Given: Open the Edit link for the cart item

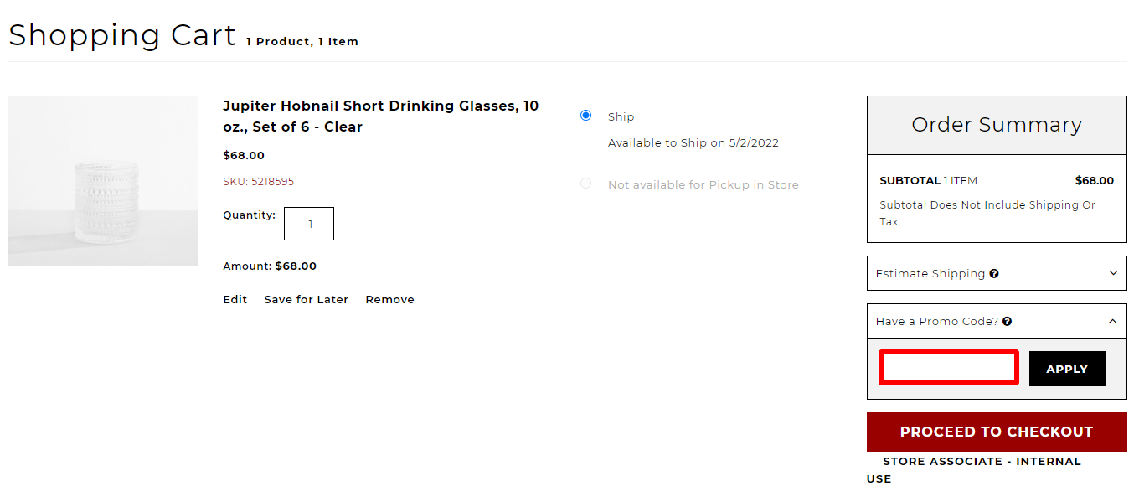Looking at the screenshot, I should click(234, 300).
